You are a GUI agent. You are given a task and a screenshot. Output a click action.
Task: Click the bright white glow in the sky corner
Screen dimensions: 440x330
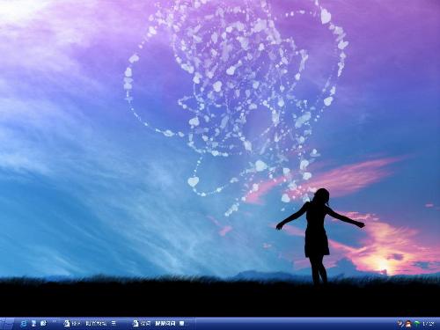(18, 11)
